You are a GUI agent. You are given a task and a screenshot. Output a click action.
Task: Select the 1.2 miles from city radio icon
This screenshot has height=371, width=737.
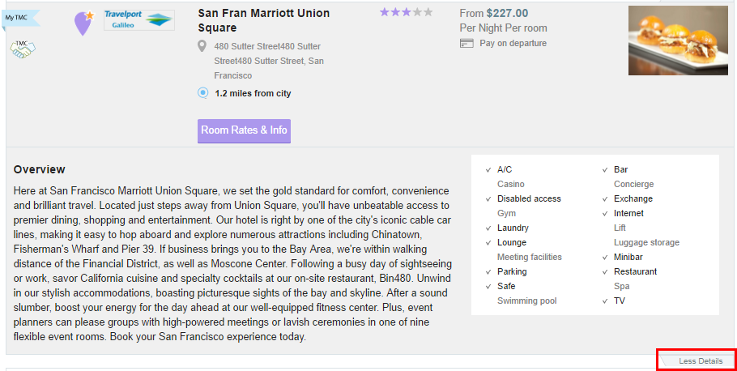point(202,92)
